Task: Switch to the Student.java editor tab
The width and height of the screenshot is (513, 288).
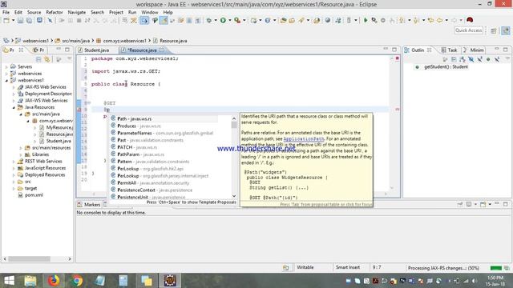Action: 96,50
